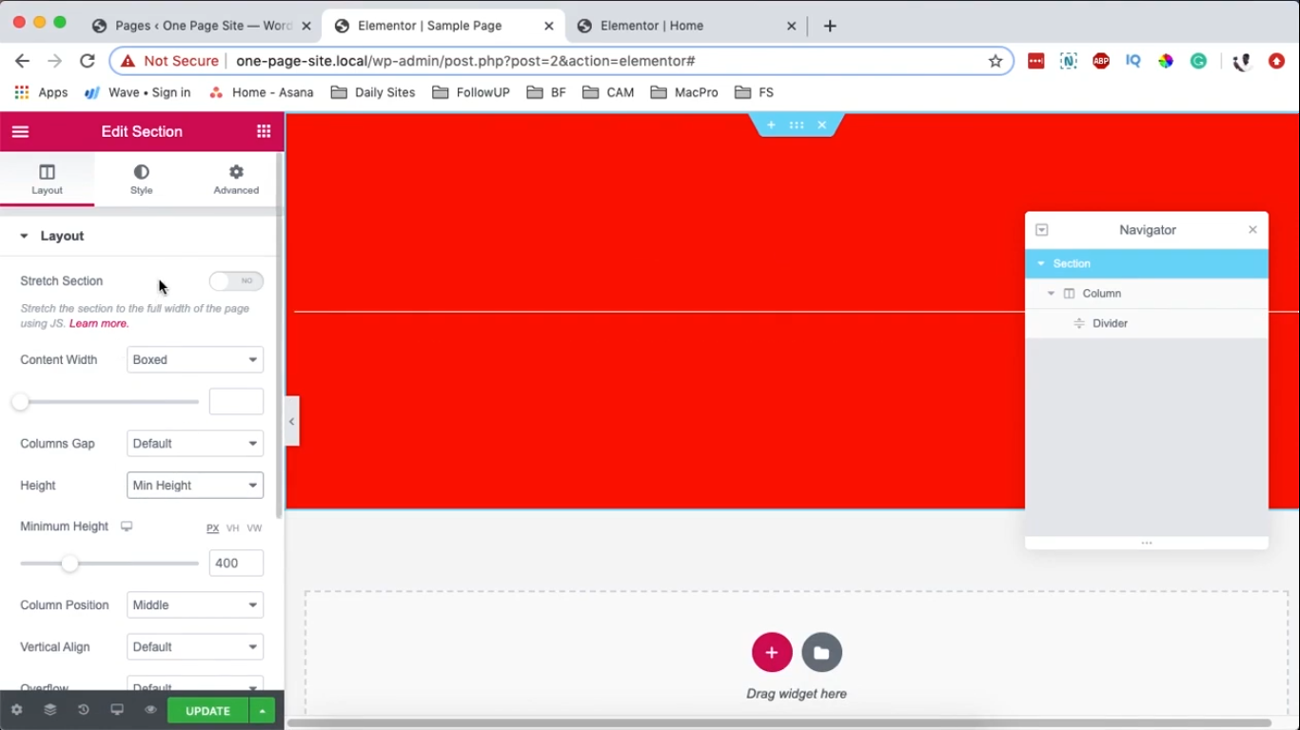Toggle Navigator expand-all icon
Image resolution: width=1300 pixels, height=730 pixels.
(1041, 230)
